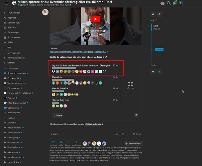
Task: Click the Tillbaka timeline button
Action: (x=159, y=49)
